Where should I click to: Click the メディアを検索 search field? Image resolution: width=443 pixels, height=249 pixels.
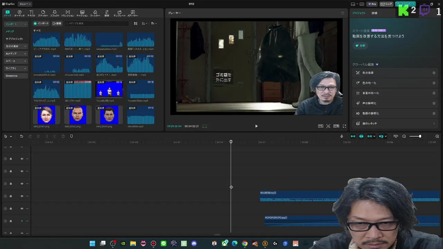coord(97,24)
